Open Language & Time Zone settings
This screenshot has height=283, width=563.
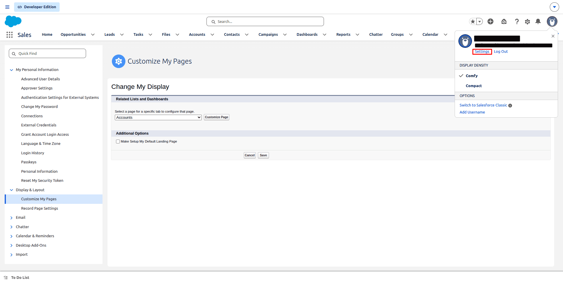pos(41,144)
